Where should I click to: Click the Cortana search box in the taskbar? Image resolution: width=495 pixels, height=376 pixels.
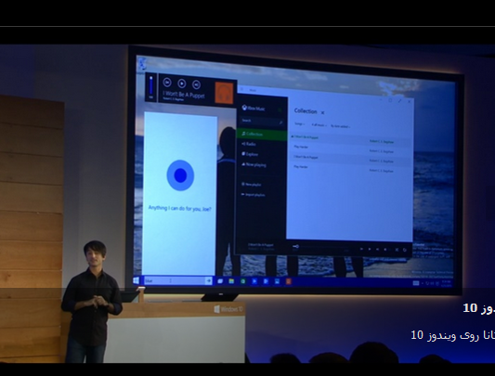[x=175, y=280]
